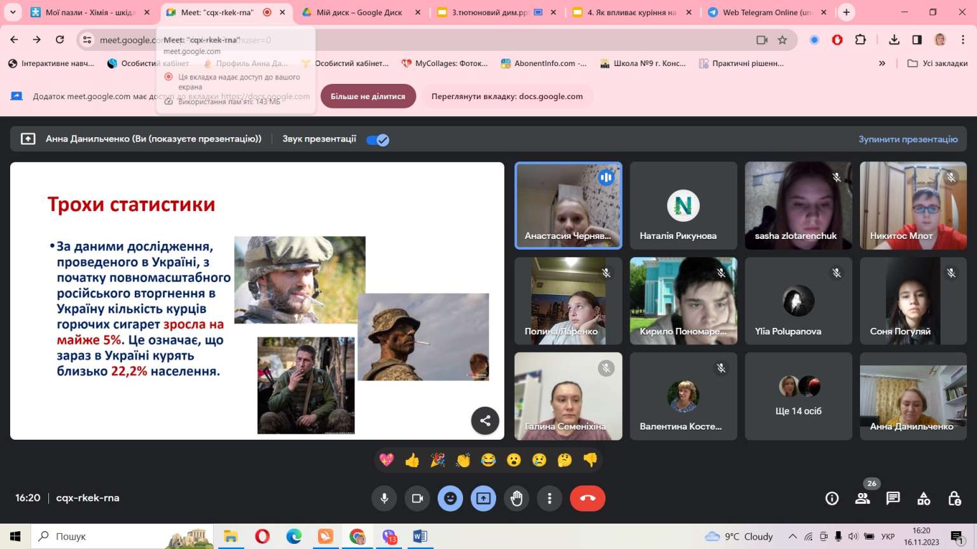Leave the call with red button

pyautogui.click(x=588, y=498)
